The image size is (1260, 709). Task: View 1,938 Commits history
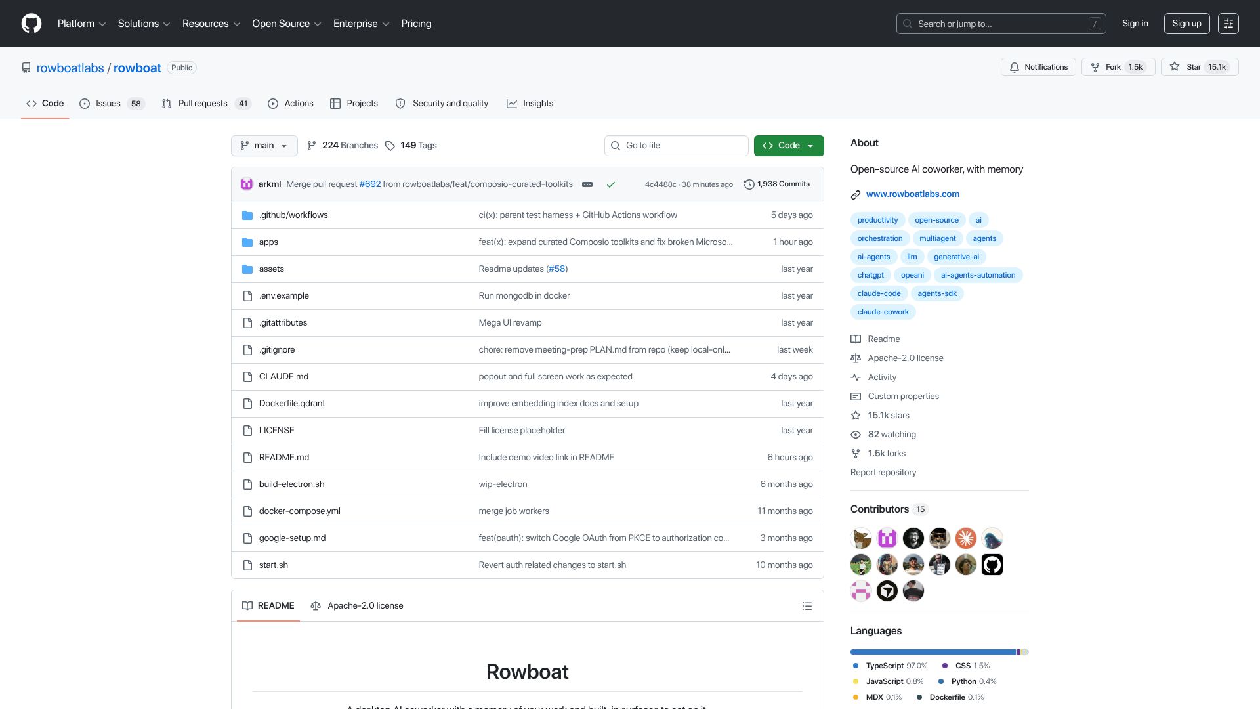[777, 184]
